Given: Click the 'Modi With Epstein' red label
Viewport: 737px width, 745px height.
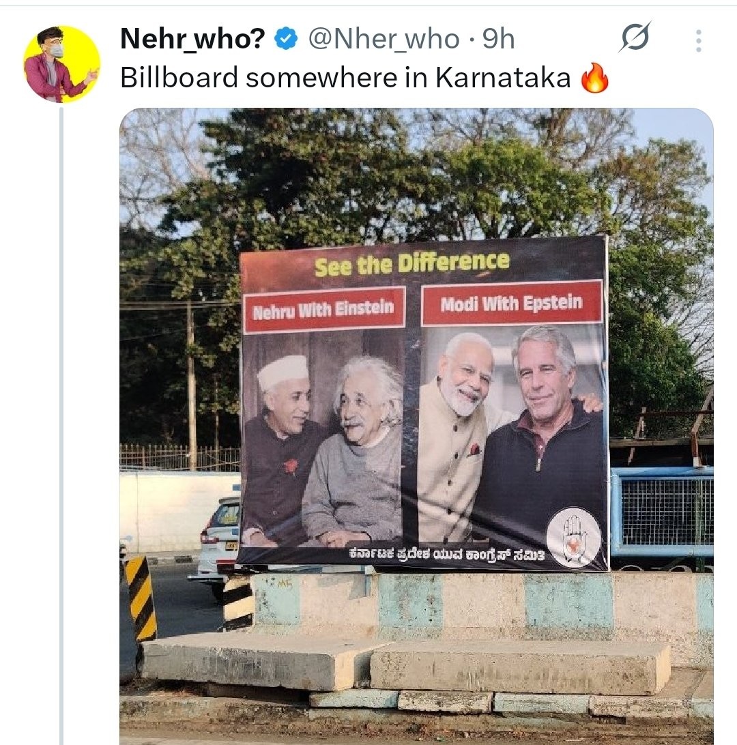Looking at the screenshot, I should coord(511,303).
